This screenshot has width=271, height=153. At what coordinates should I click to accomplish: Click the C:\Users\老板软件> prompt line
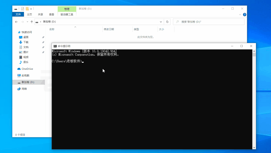pyautogui.click(x=68, y=61)
